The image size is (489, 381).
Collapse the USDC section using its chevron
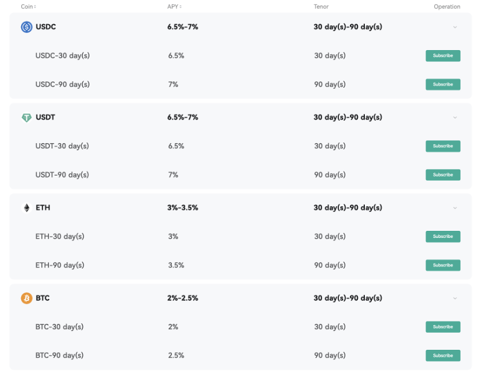(454, 27)
